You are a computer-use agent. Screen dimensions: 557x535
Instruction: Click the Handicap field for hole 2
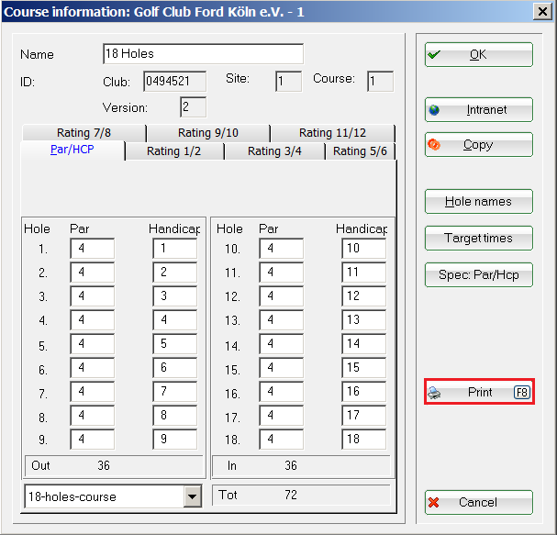[x=174, y=273]
